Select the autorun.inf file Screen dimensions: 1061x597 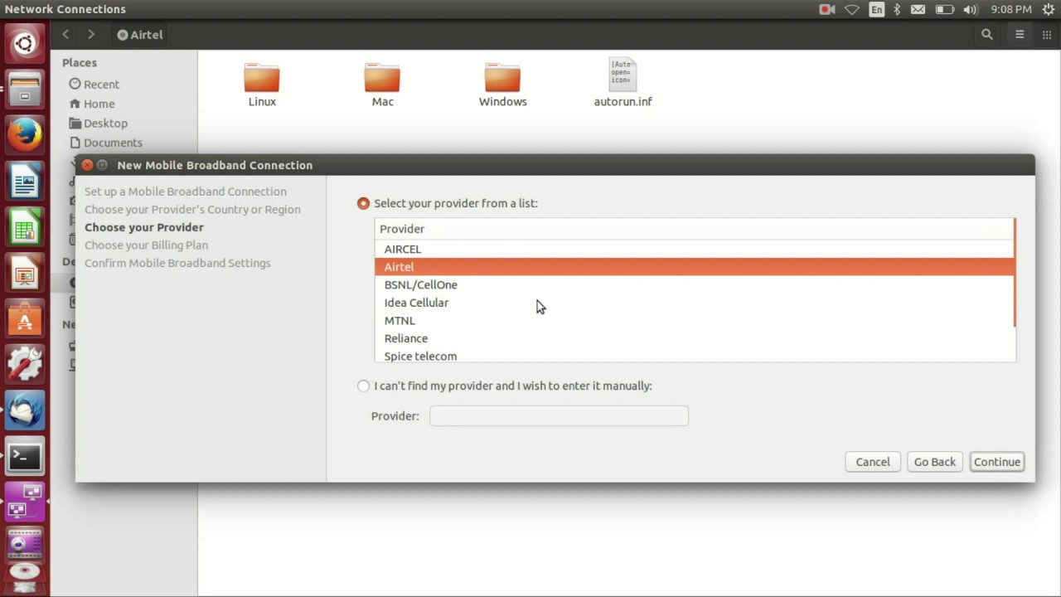pos(623,83)
